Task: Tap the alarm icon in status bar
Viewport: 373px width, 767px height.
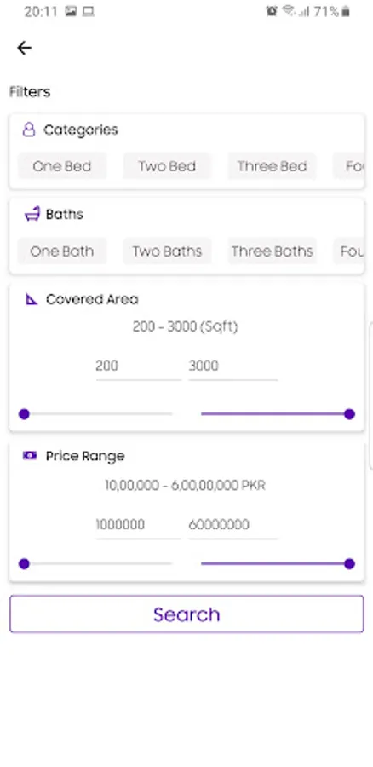Action: [272, 11]
